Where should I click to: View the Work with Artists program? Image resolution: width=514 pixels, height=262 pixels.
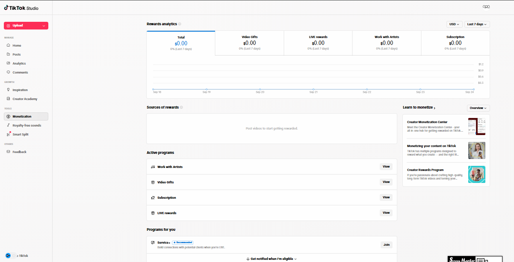(x=386, y=167)
